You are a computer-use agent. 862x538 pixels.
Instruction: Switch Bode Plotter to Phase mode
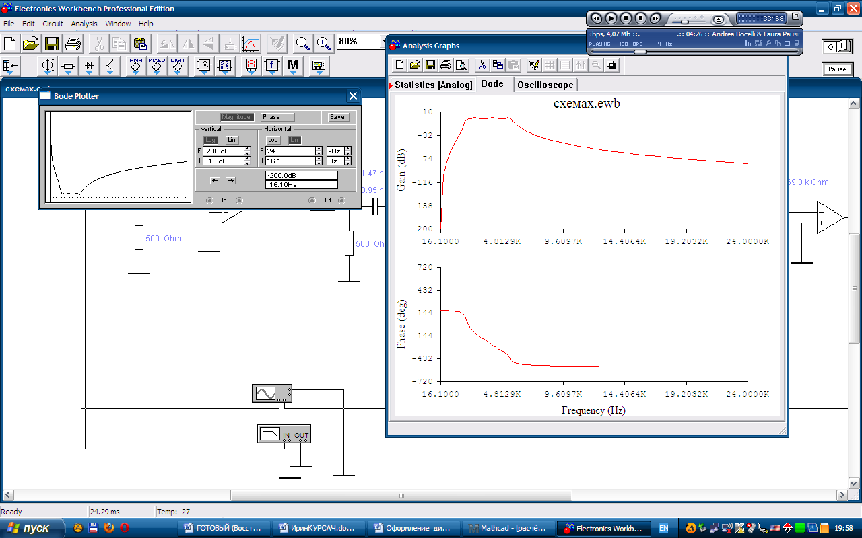[x=277, y=117]
